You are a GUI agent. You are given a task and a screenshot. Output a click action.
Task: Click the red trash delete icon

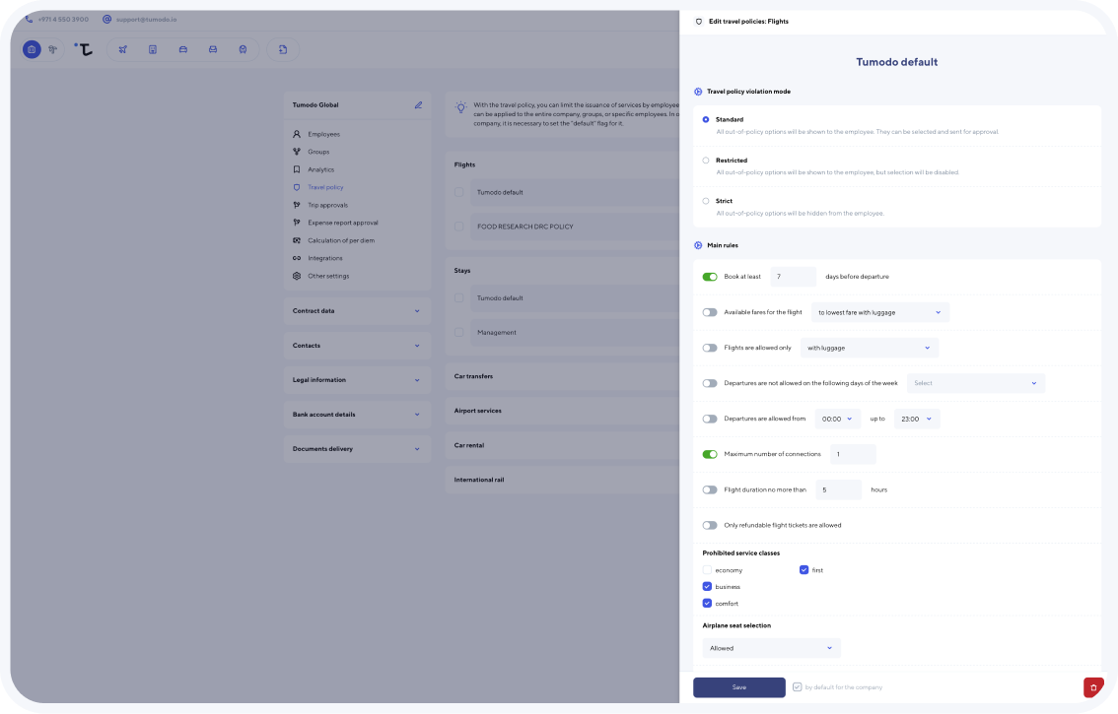coord(1093,687)
